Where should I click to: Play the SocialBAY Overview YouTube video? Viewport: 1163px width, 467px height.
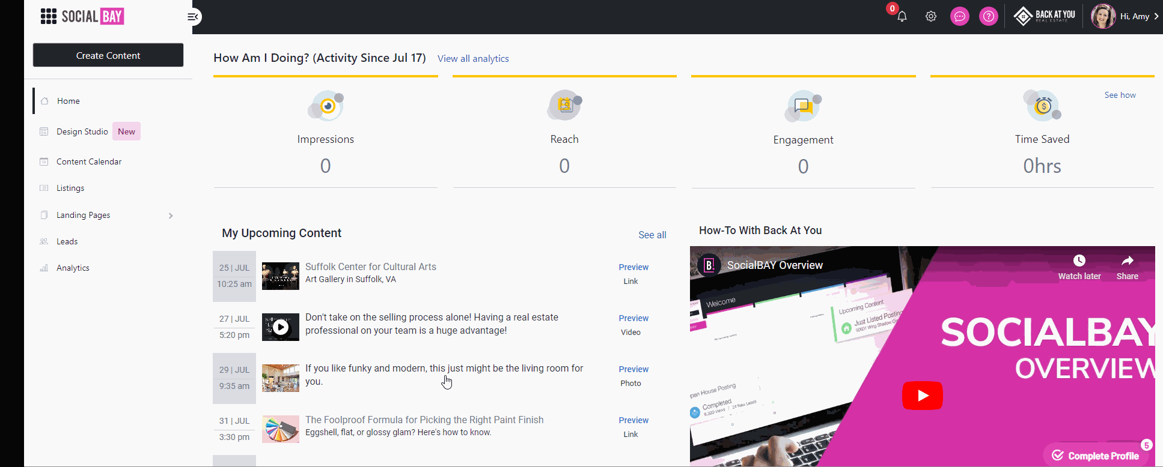pyautogui.click(x=923, y=396)
